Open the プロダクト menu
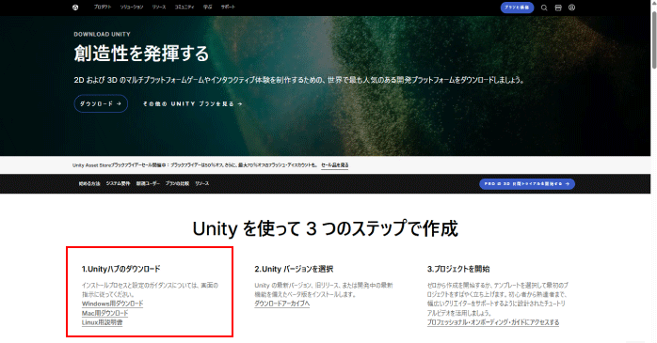Viewport: 657px width, 343px height. point(103,8)
